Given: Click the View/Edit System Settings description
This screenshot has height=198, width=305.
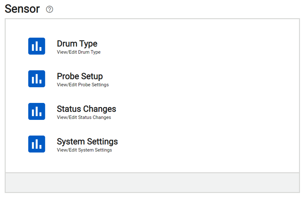Looking at the screenshot, I should pyautogui.click(x=84, y=150).
